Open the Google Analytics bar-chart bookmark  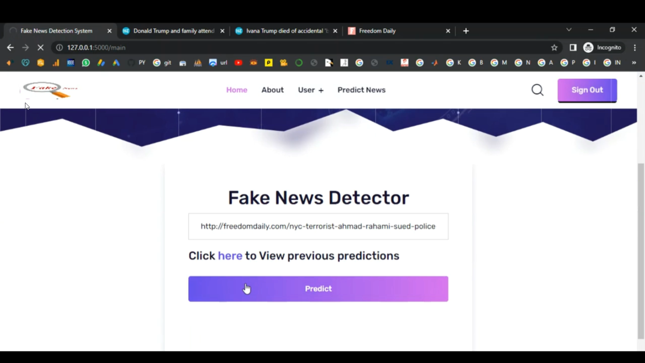click(55, 63)
